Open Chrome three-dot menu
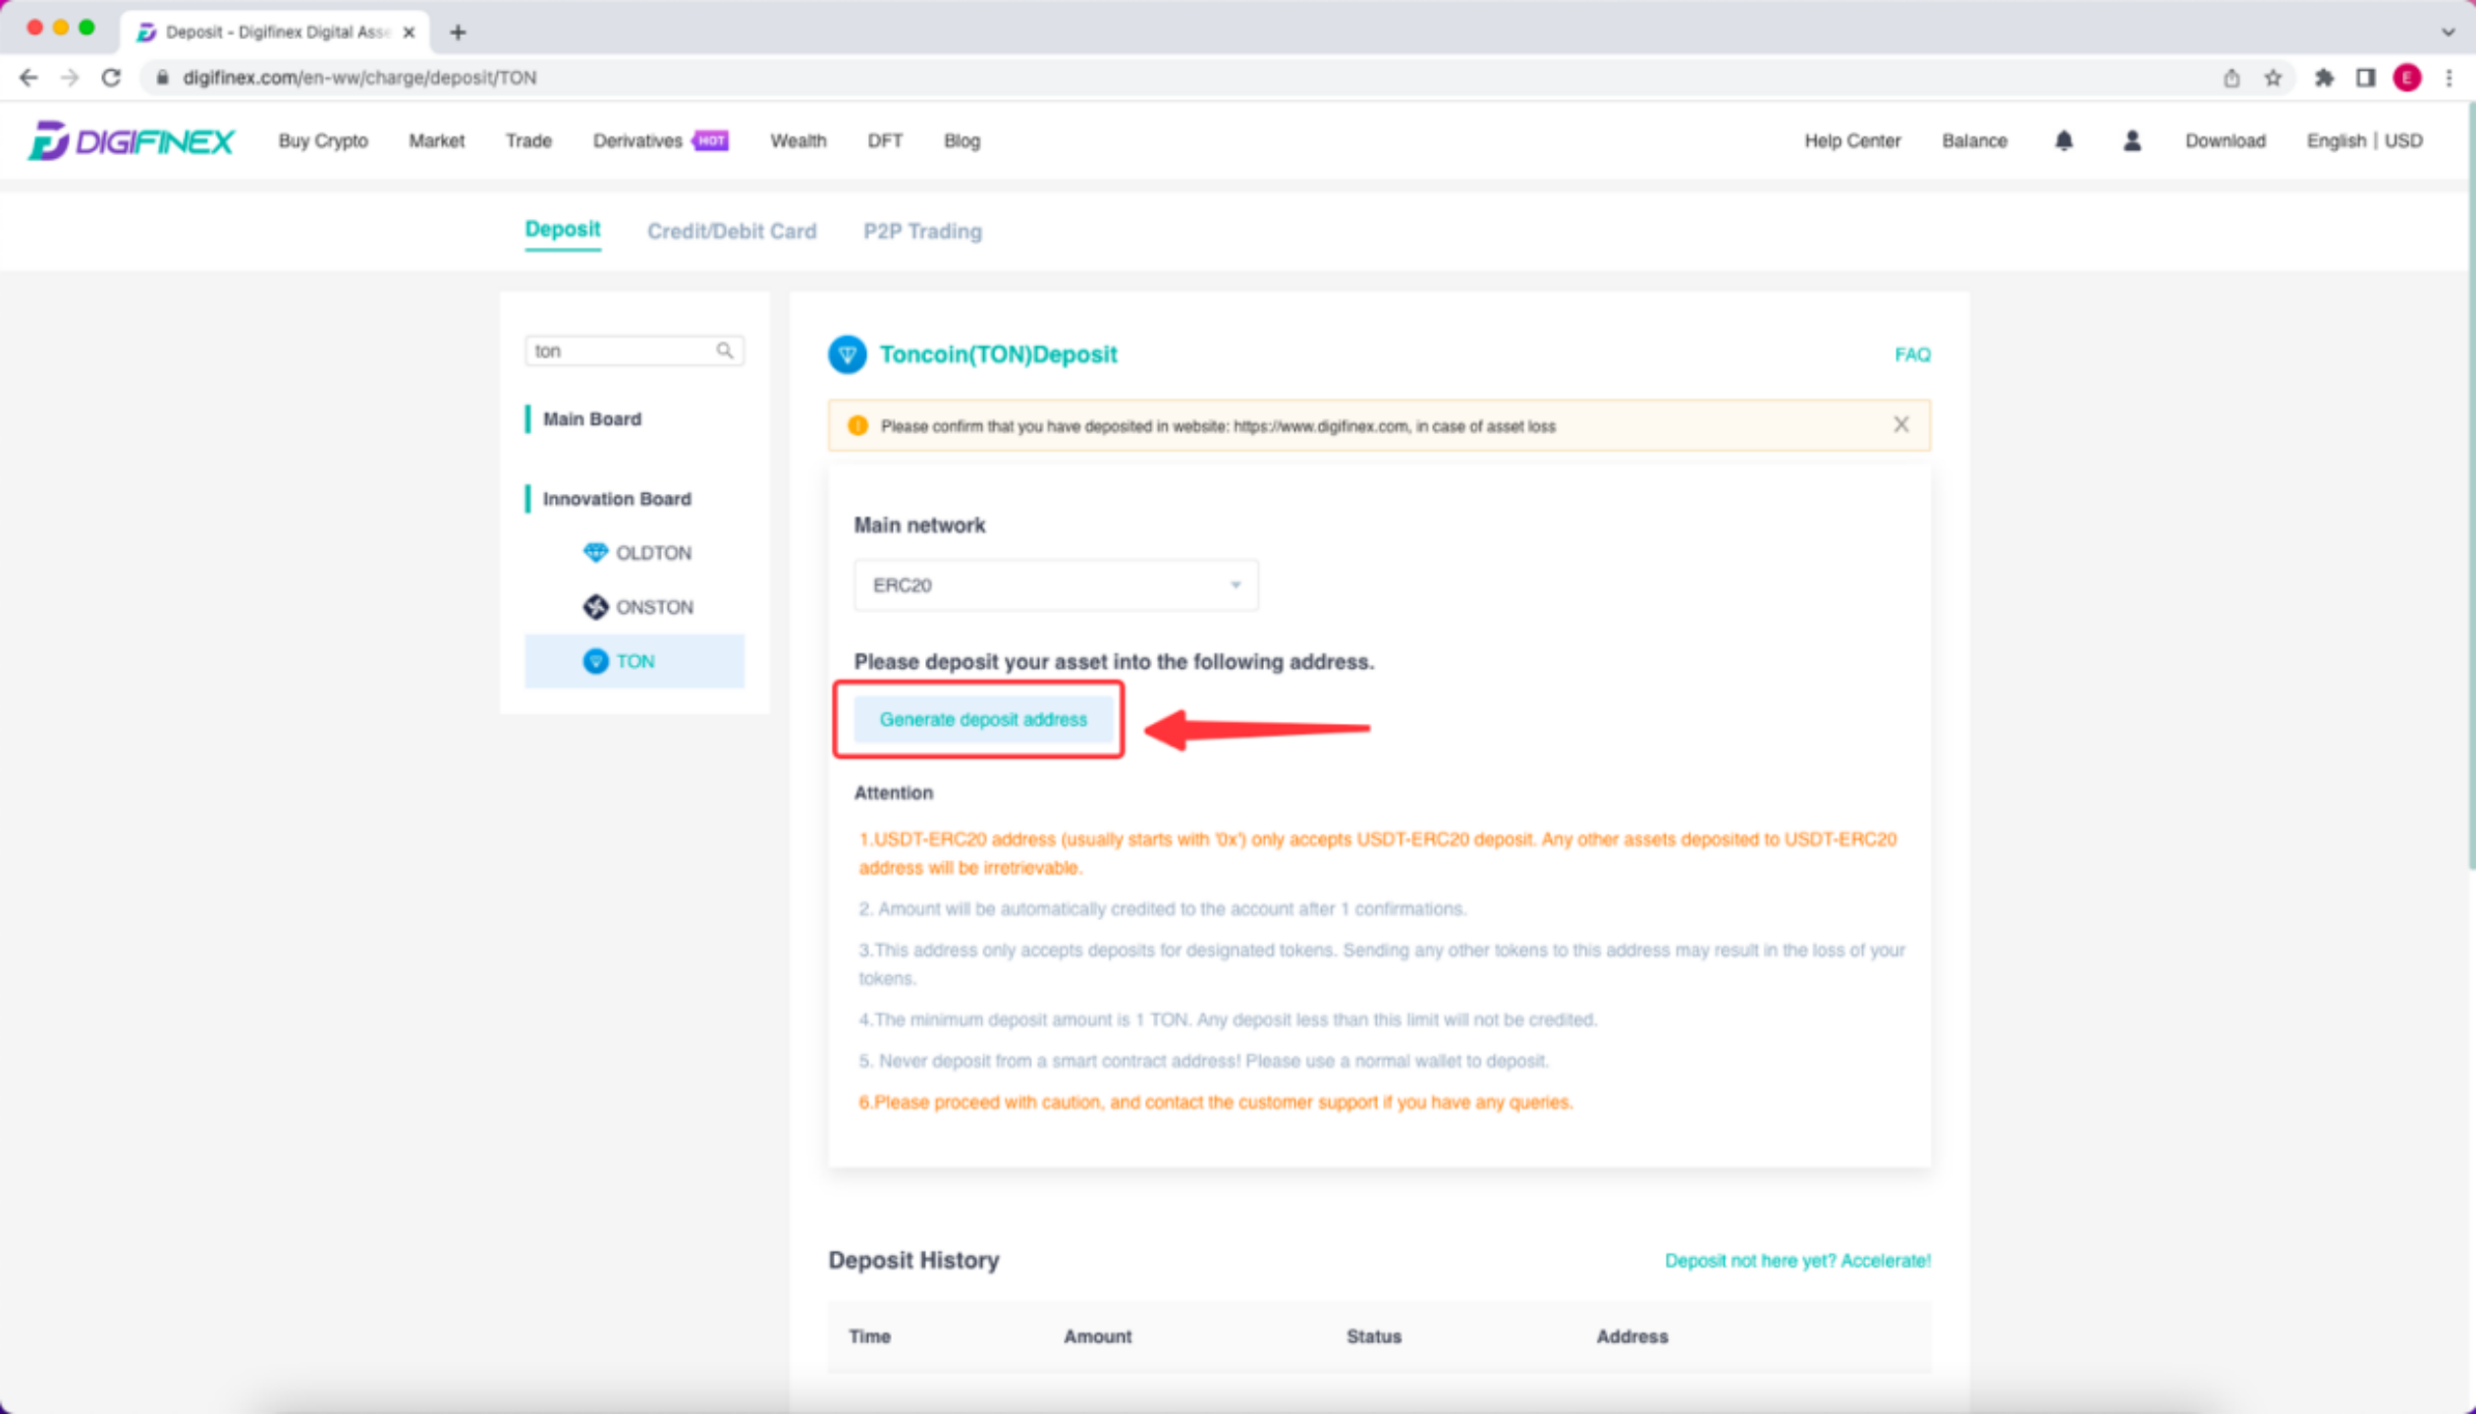The height and width of the screenshot is (1414, 2476). tap(2448, 78)
